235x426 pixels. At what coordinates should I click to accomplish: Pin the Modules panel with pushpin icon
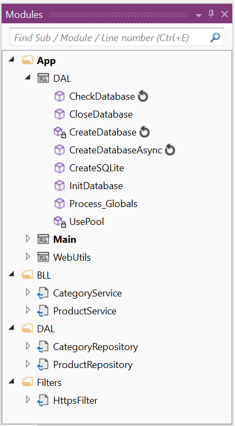[x=211, y=14]
